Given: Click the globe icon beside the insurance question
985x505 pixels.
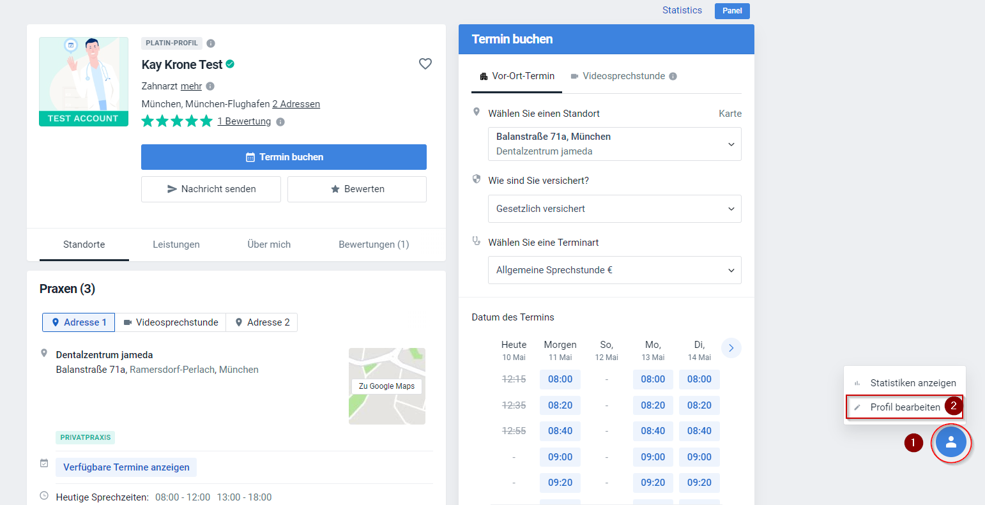Looking at the screenshot, I should [x=476, y=179].
